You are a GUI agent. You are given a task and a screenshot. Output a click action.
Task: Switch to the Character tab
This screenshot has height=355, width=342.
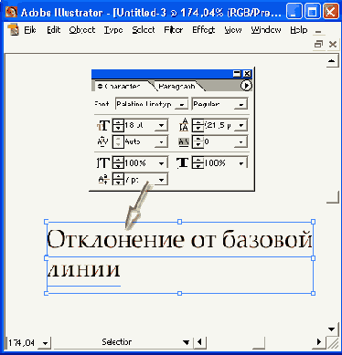(122, 86)
